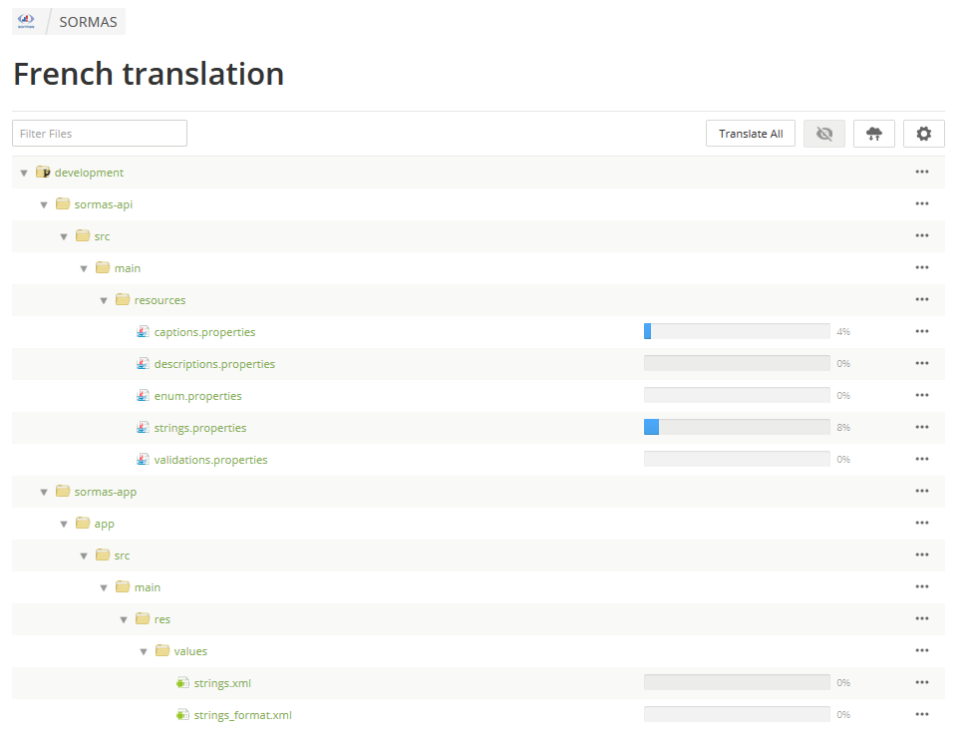Viewport: 971px width, 744px height.
Task: Collapse the development branch tree
Action: pos(23,172)
